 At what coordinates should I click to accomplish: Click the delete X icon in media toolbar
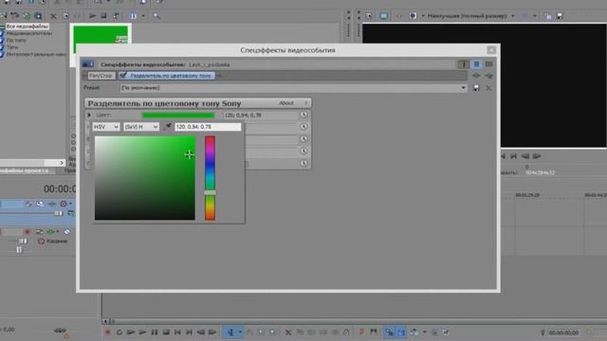pos(53,16)
